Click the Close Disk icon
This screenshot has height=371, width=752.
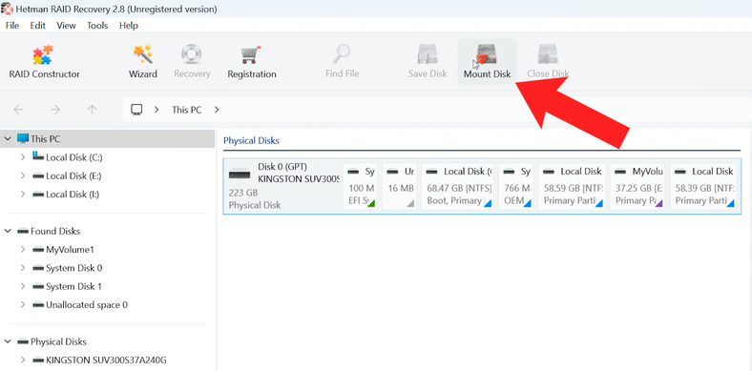click(547, 54)
